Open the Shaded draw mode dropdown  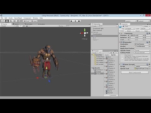point(8,26)
